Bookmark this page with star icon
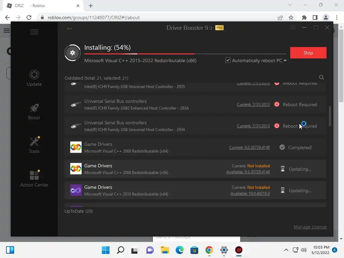This screenshot has height=258, width=344. [x=291, y=17]
